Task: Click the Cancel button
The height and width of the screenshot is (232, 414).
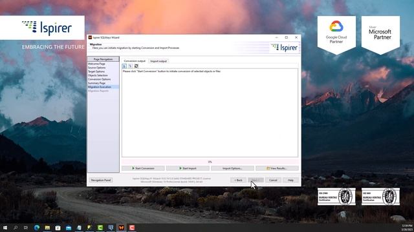Action: point(273,180)
